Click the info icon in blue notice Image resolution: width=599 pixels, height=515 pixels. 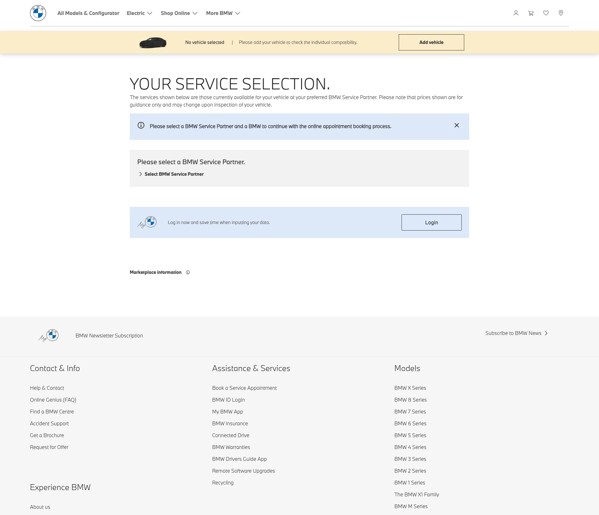point(141,125)
